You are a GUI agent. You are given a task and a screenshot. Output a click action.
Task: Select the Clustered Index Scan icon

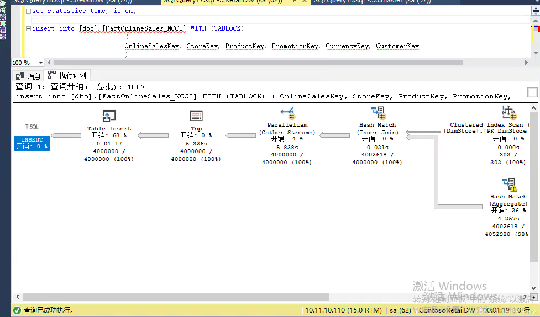point(509,113)
